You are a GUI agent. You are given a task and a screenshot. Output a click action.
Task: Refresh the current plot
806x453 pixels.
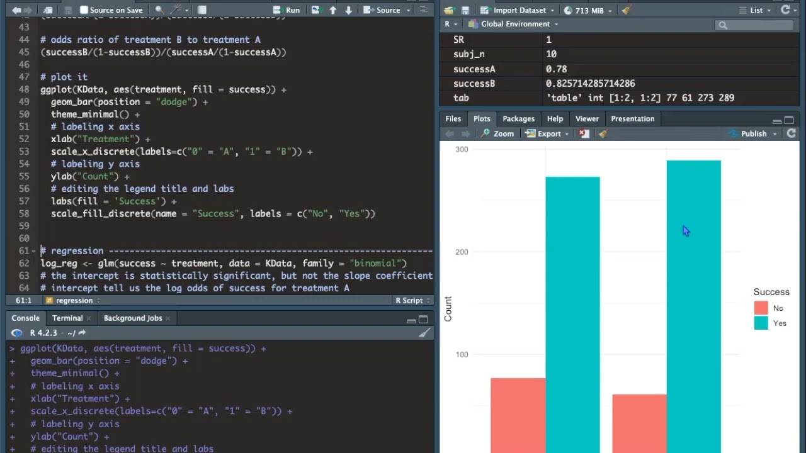[792, 133]
